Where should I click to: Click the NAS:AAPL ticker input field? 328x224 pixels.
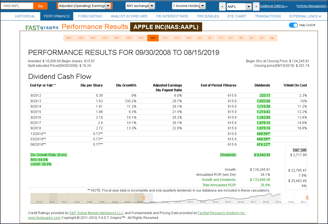coord(17,6)
